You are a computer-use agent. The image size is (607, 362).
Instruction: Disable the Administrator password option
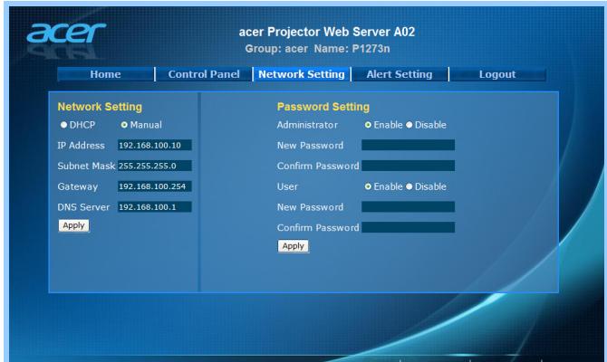(409, 125)
